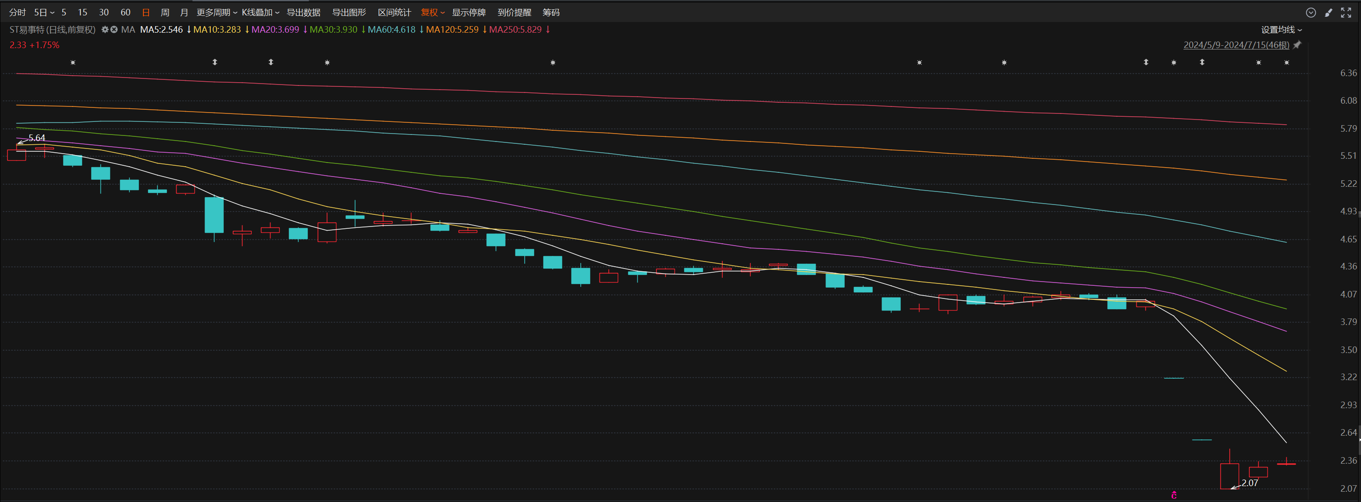This screenshot has width=1361, height=502.
Task: Expand the 更多周期 dropdown
Action: [217, 12]
